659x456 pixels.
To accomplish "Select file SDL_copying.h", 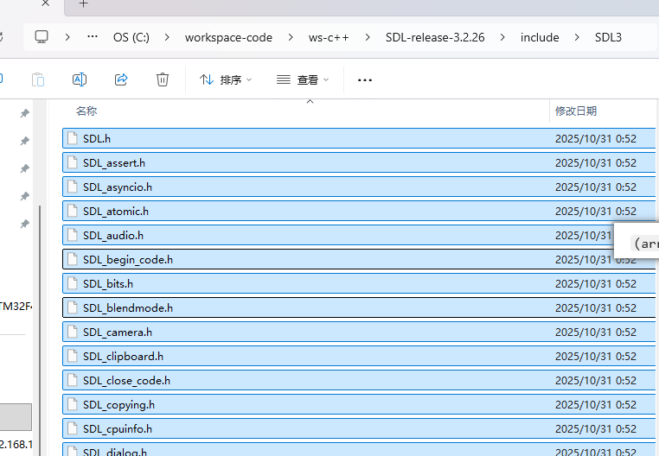I will click(x=359, y=404).
